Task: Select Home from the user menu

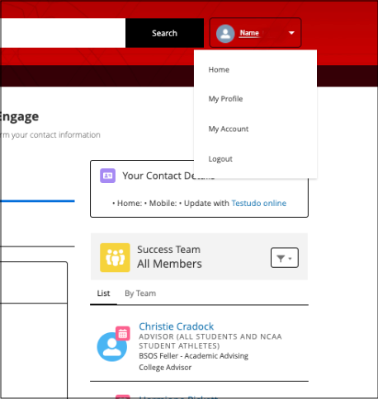Action: [219, 70]
